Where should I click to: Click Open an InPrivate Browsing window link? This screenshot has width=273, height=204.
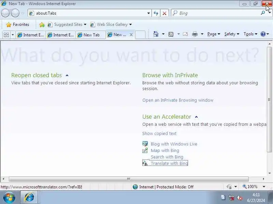click(178, 100)
